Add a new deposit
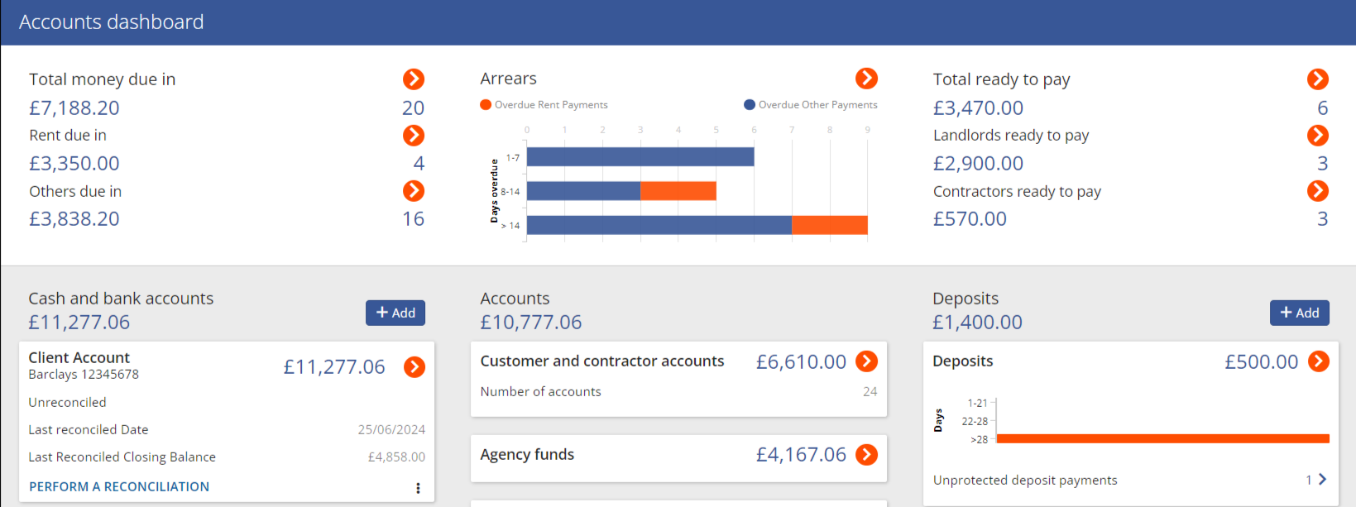The width and height of the screenshot is (1356, 507). coord(1300,313)
